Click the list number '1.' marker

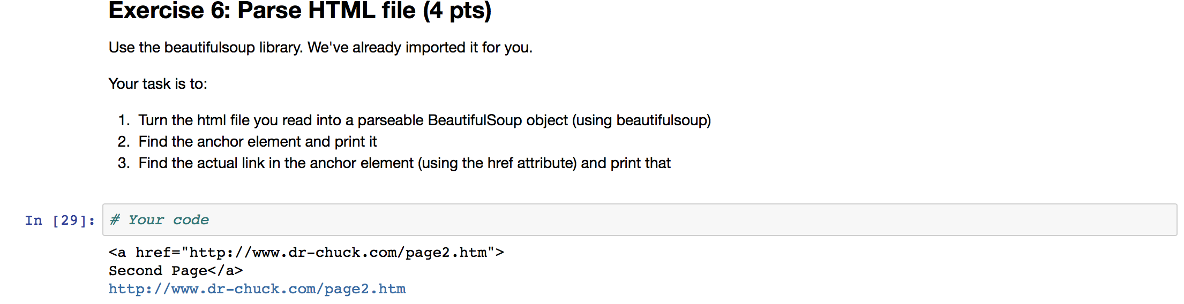coord(124,120)
